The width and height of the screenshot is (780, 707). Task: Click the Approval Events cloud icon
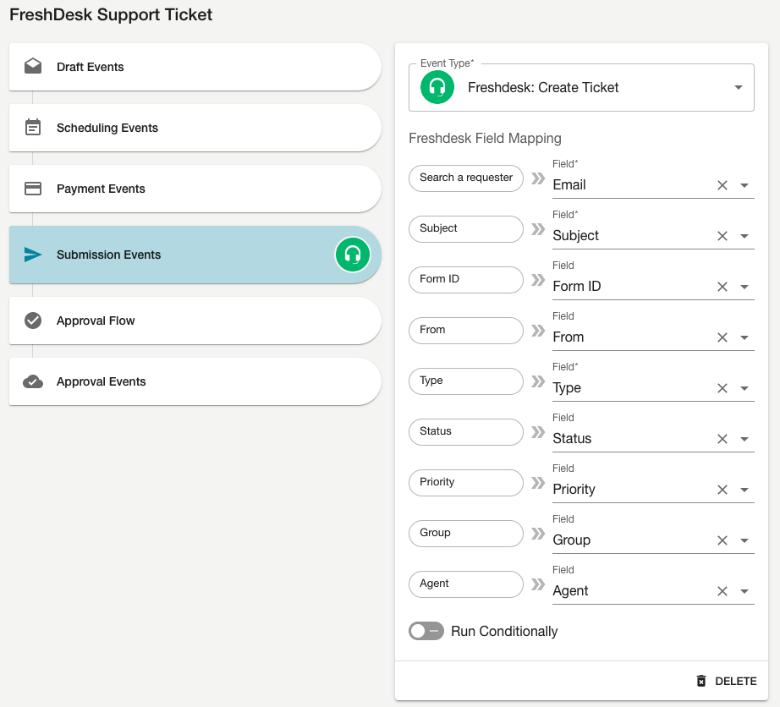[33, 381]
